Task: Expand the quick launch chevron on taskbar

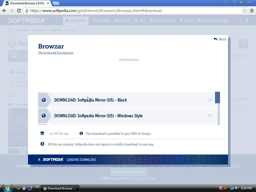Action: tap(37, 187)
